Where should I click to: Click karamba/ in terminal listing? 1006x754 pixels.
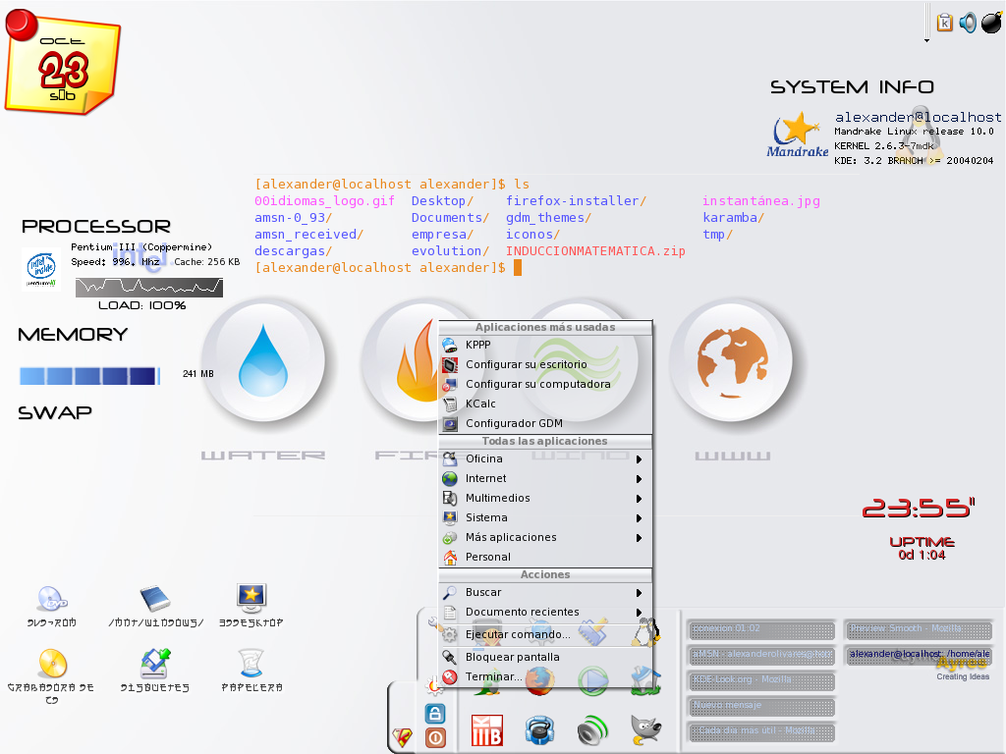tap(733, 218)
